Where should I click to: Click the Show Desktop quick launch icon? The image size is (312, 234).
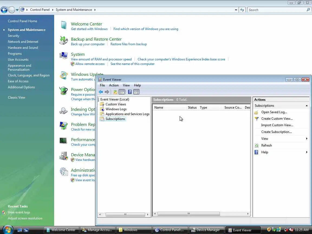point(20,230)
